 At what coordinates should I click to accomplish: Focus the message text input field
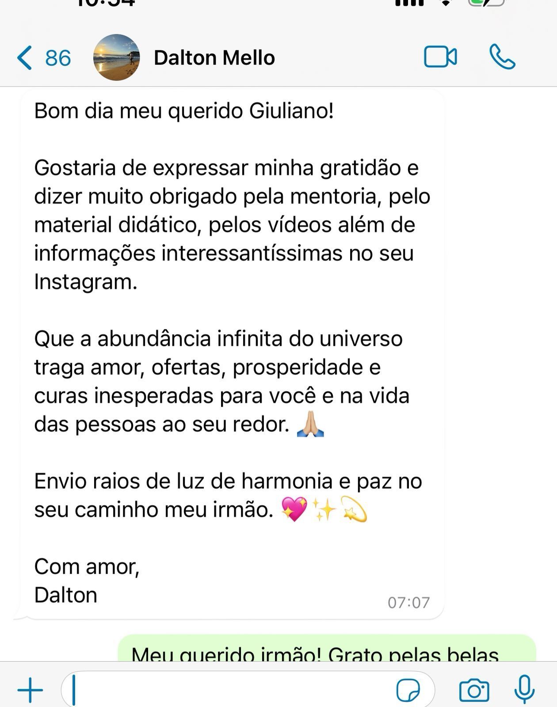pyautogui.click(x=248, y=690)
